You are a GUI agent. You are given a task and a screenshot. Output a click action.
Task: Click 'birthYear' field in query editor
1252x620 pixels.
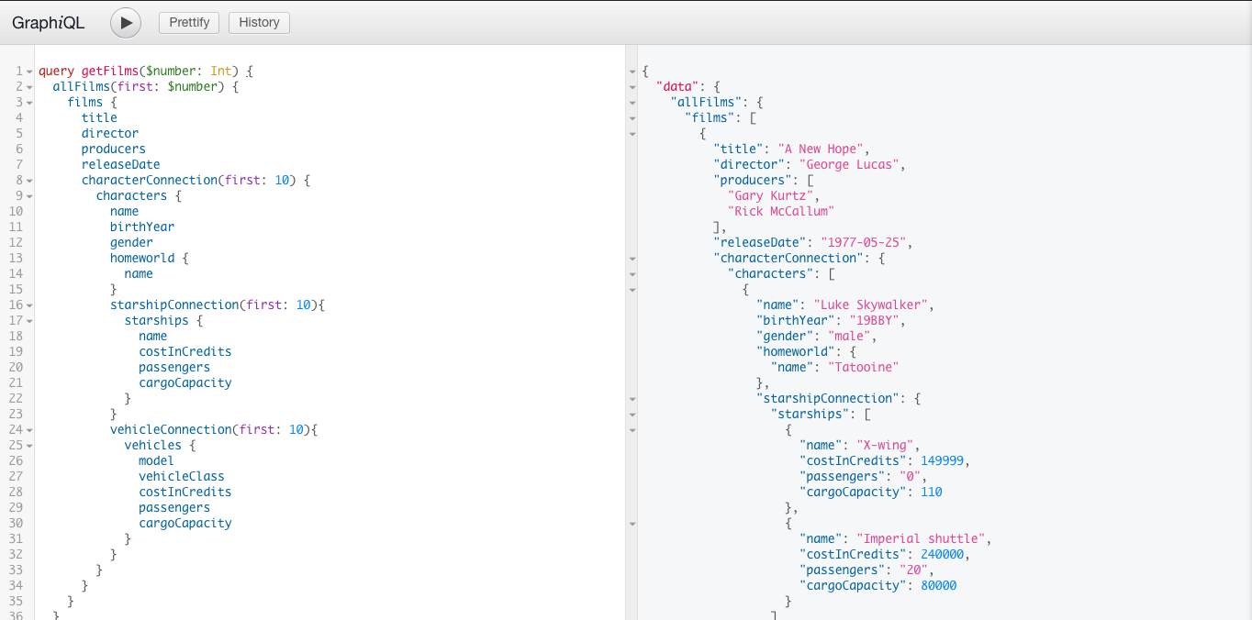pos(142,227)
